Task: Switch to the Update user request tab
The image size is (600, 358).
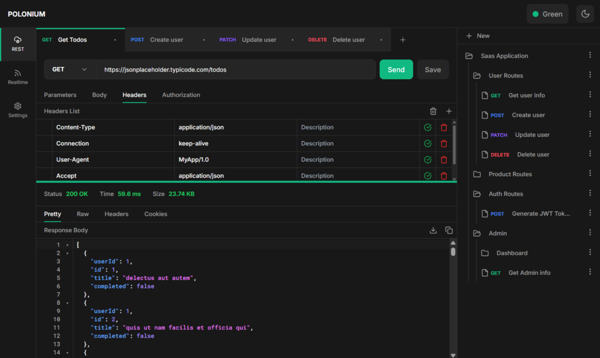Action: 258,40
